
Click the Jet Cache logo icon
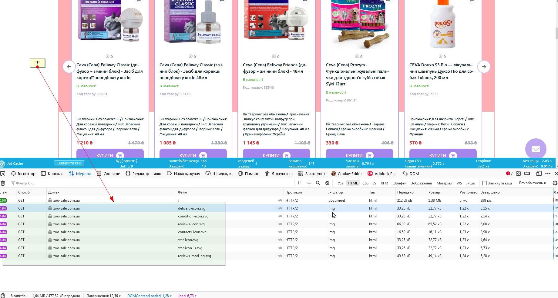[x=2, y=164]
